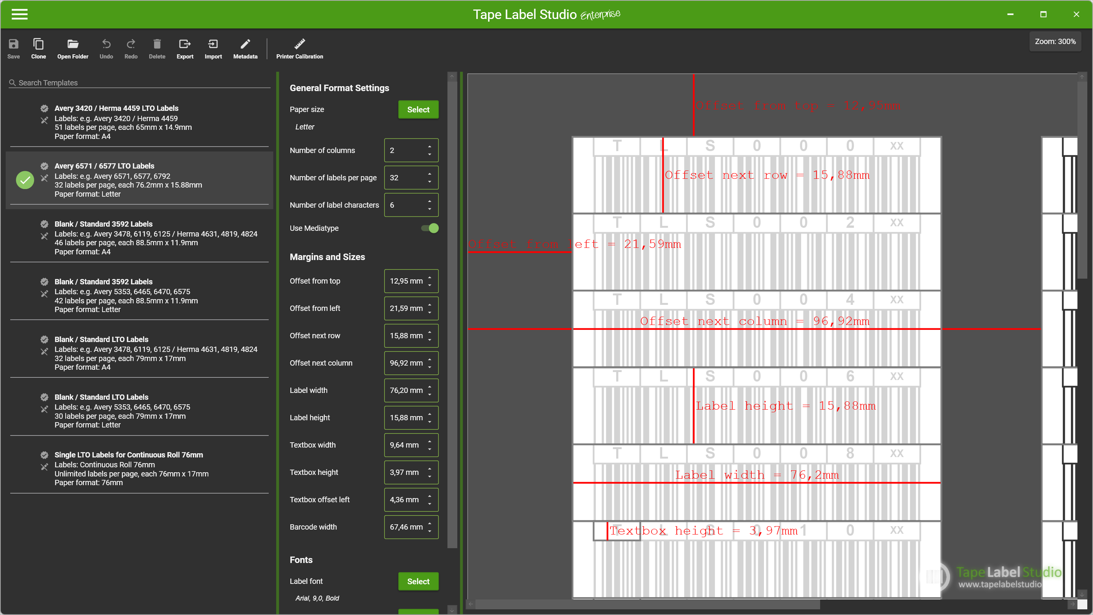Undo the last change
This screenshot has height=615, width=1093.
[106, 49]
